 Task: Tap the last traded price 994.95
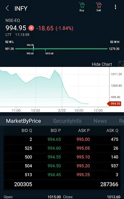point(16,28)
